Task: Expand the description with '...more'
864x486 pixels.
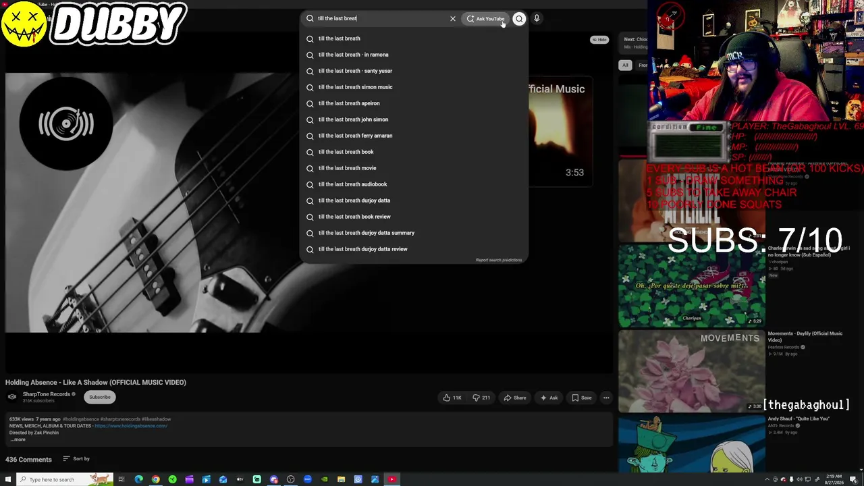Action: tap(18, 439)
